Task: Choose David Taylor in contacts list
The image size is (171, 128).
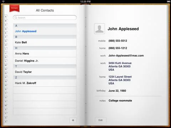Action: [45, 72]
